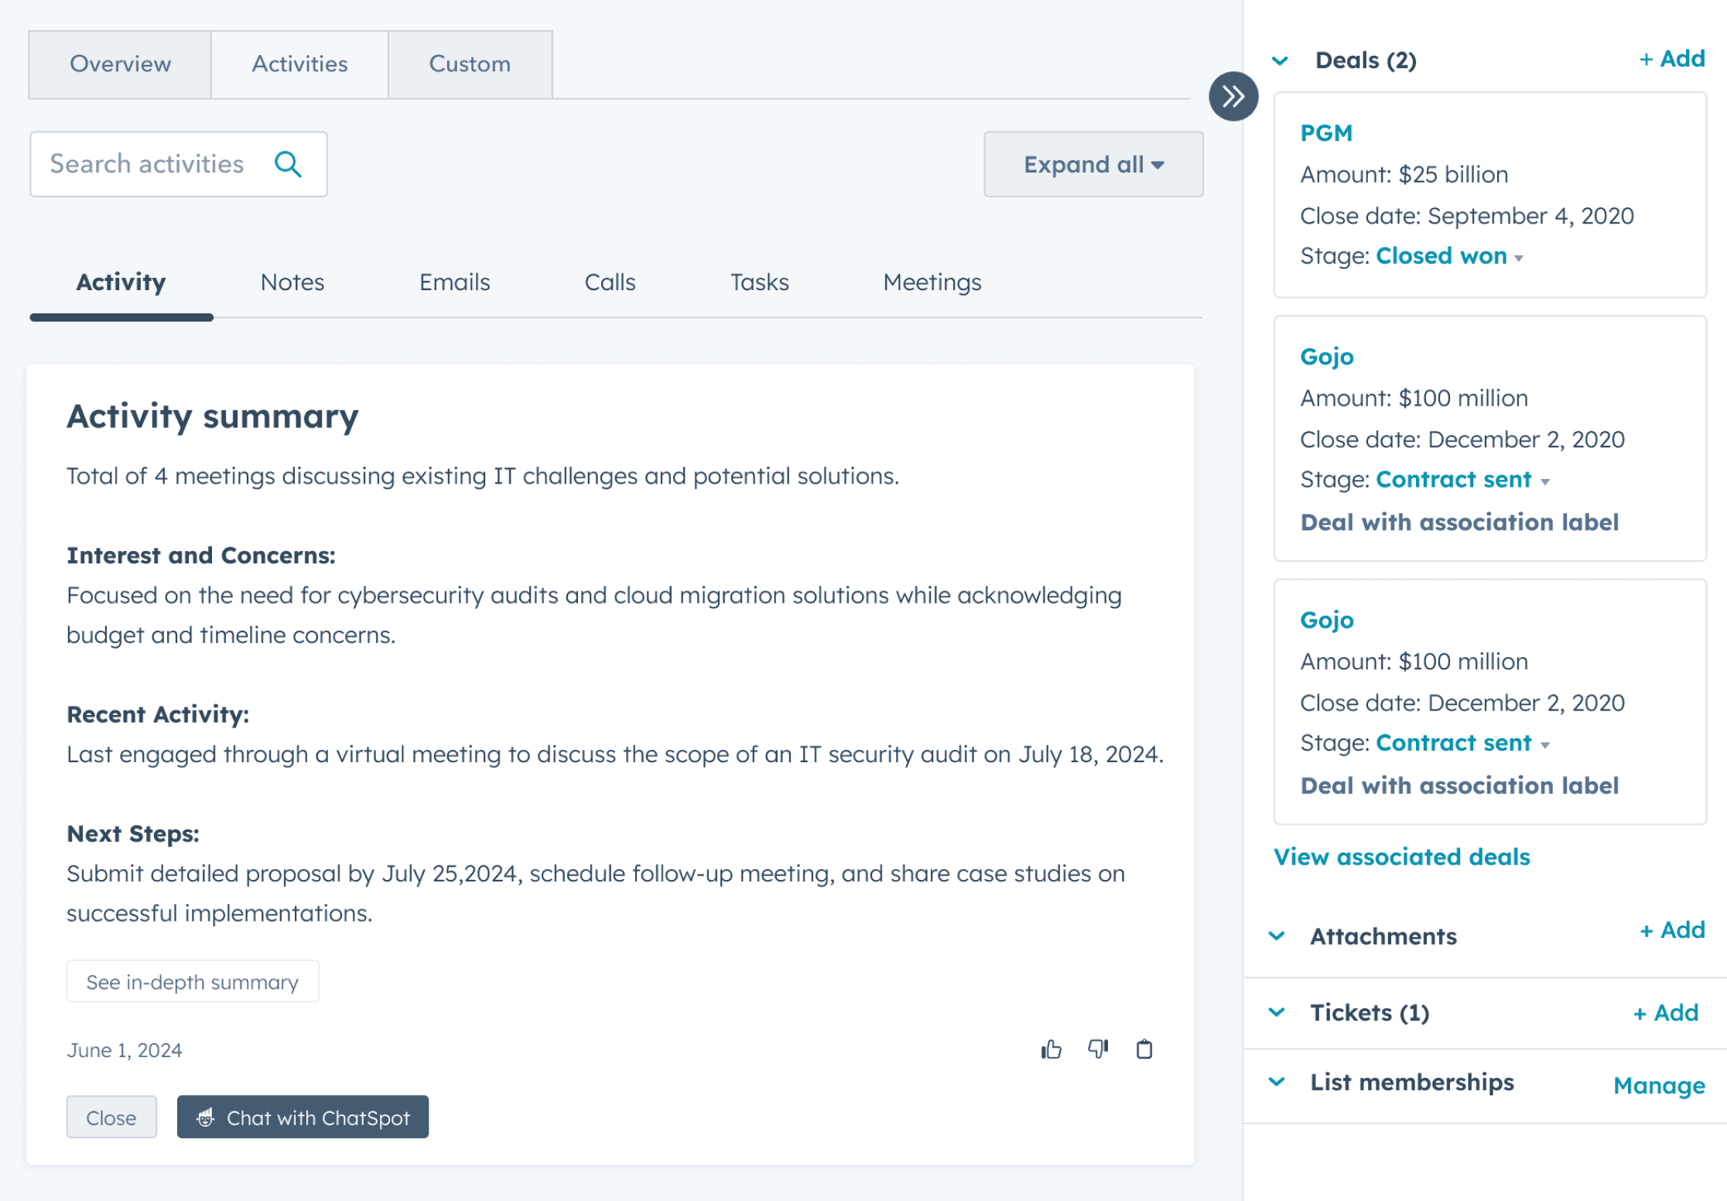1727x1201 pixels.
Task: Open the Expand all dropdown
Action: (x=1093, y=165)
